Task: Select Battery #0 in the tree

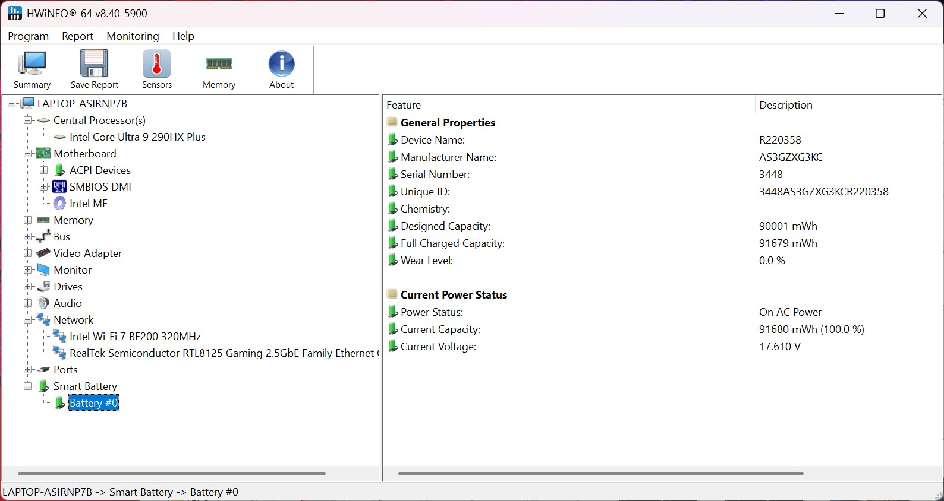Action: (x=94, y=403)
